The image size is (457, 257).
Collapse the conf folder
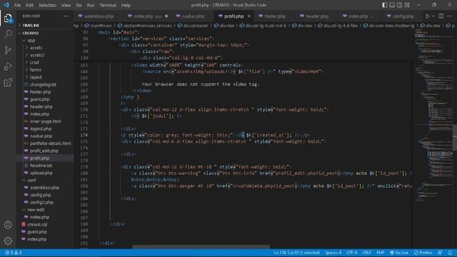pos(31,181)
